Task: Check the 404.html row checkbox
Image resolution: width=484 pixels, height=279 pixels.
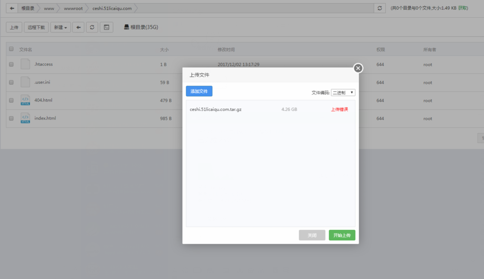Action: click(x=11, y=100)
